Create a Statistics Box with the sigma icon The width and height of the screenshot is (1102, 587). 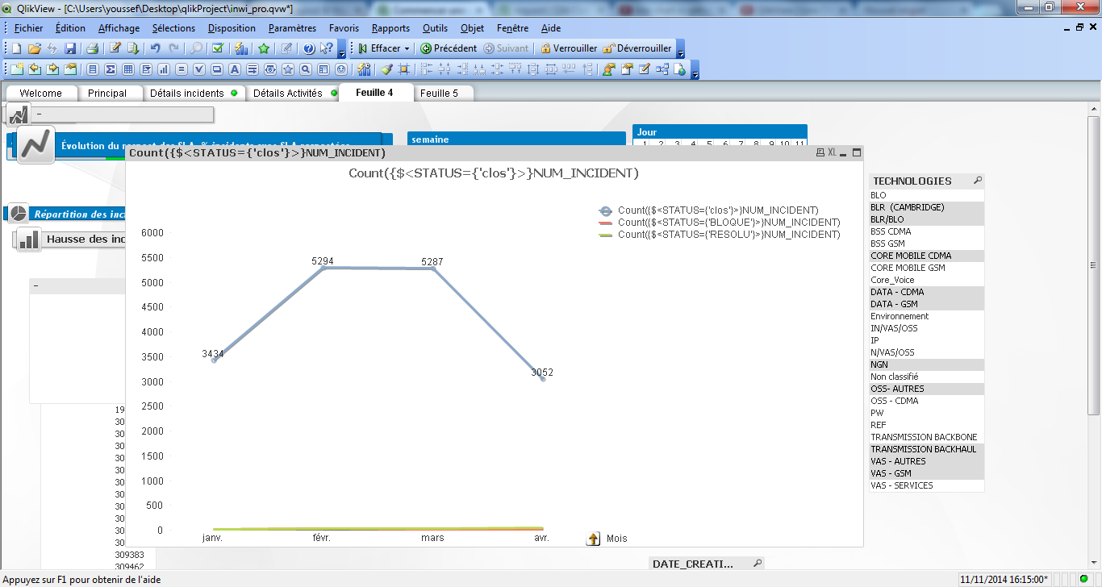111,69
